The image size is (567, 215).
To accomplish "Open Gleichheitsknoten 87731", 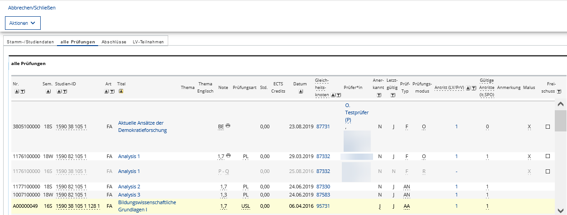I will [323, 127].
